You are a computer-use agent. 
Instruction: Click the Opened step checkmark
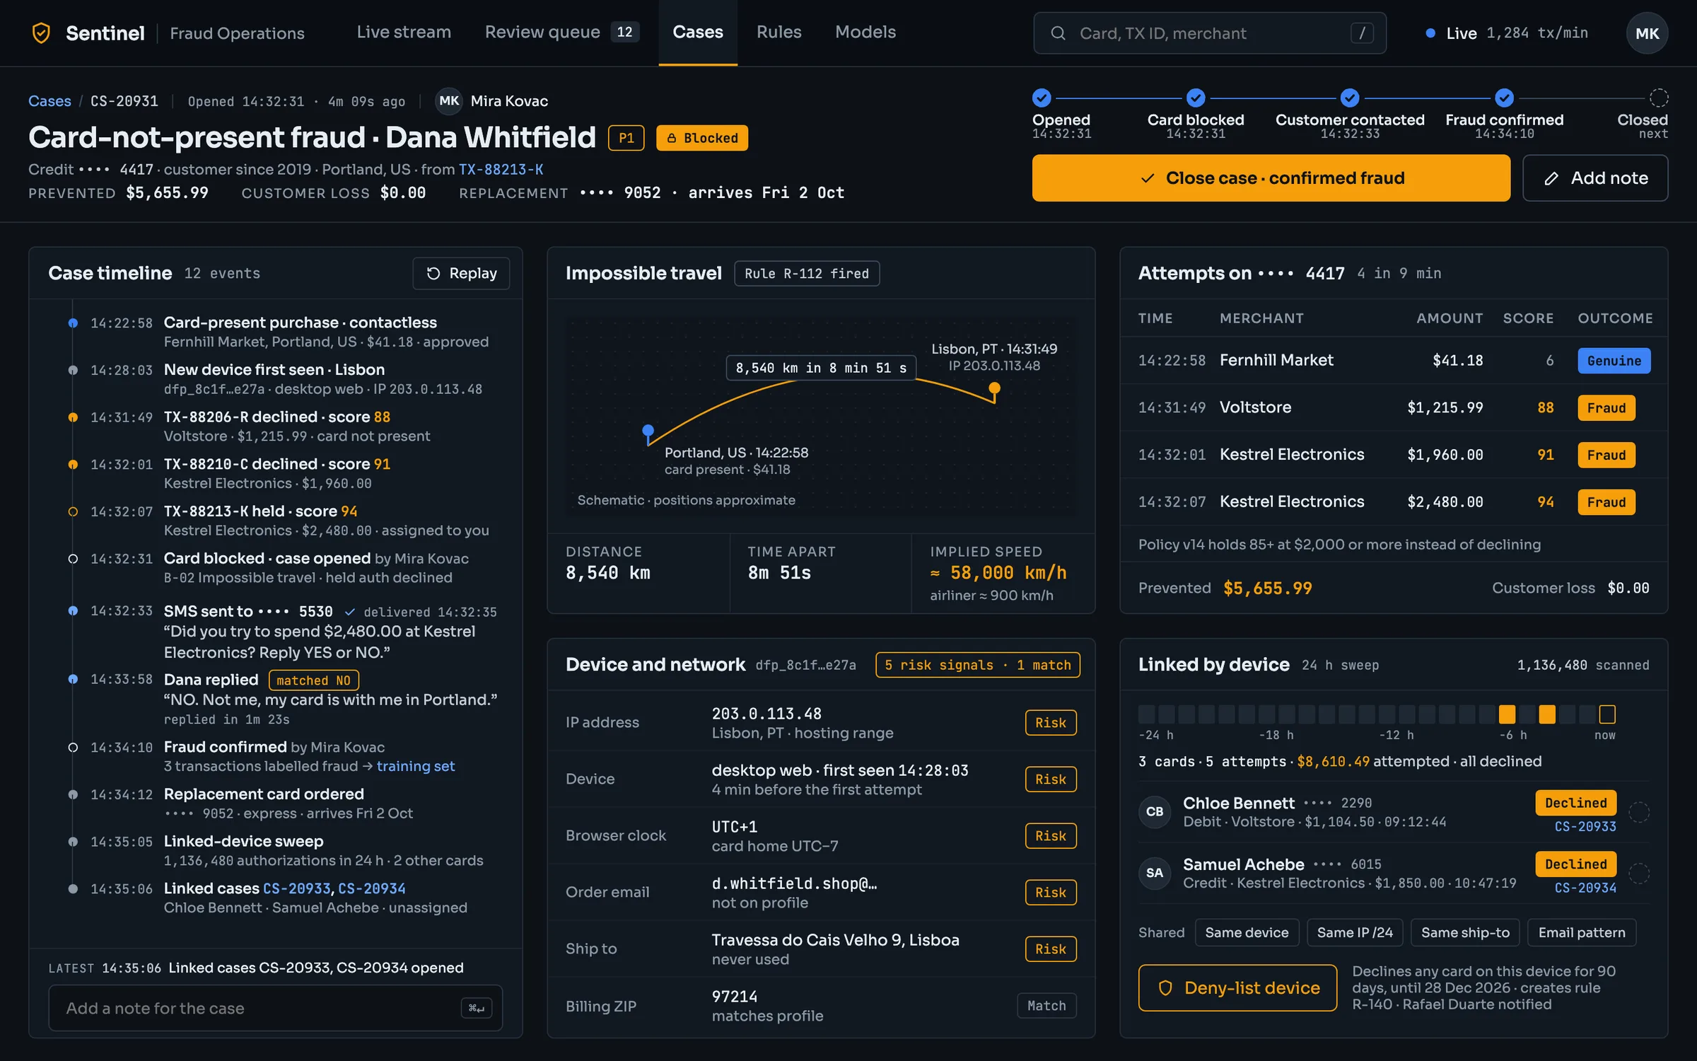1042,98
